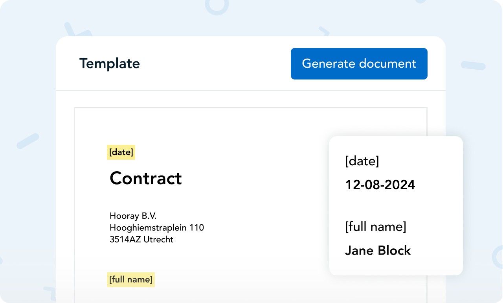Click the 3514AZ Utrecht postcode line

point(141,239)
